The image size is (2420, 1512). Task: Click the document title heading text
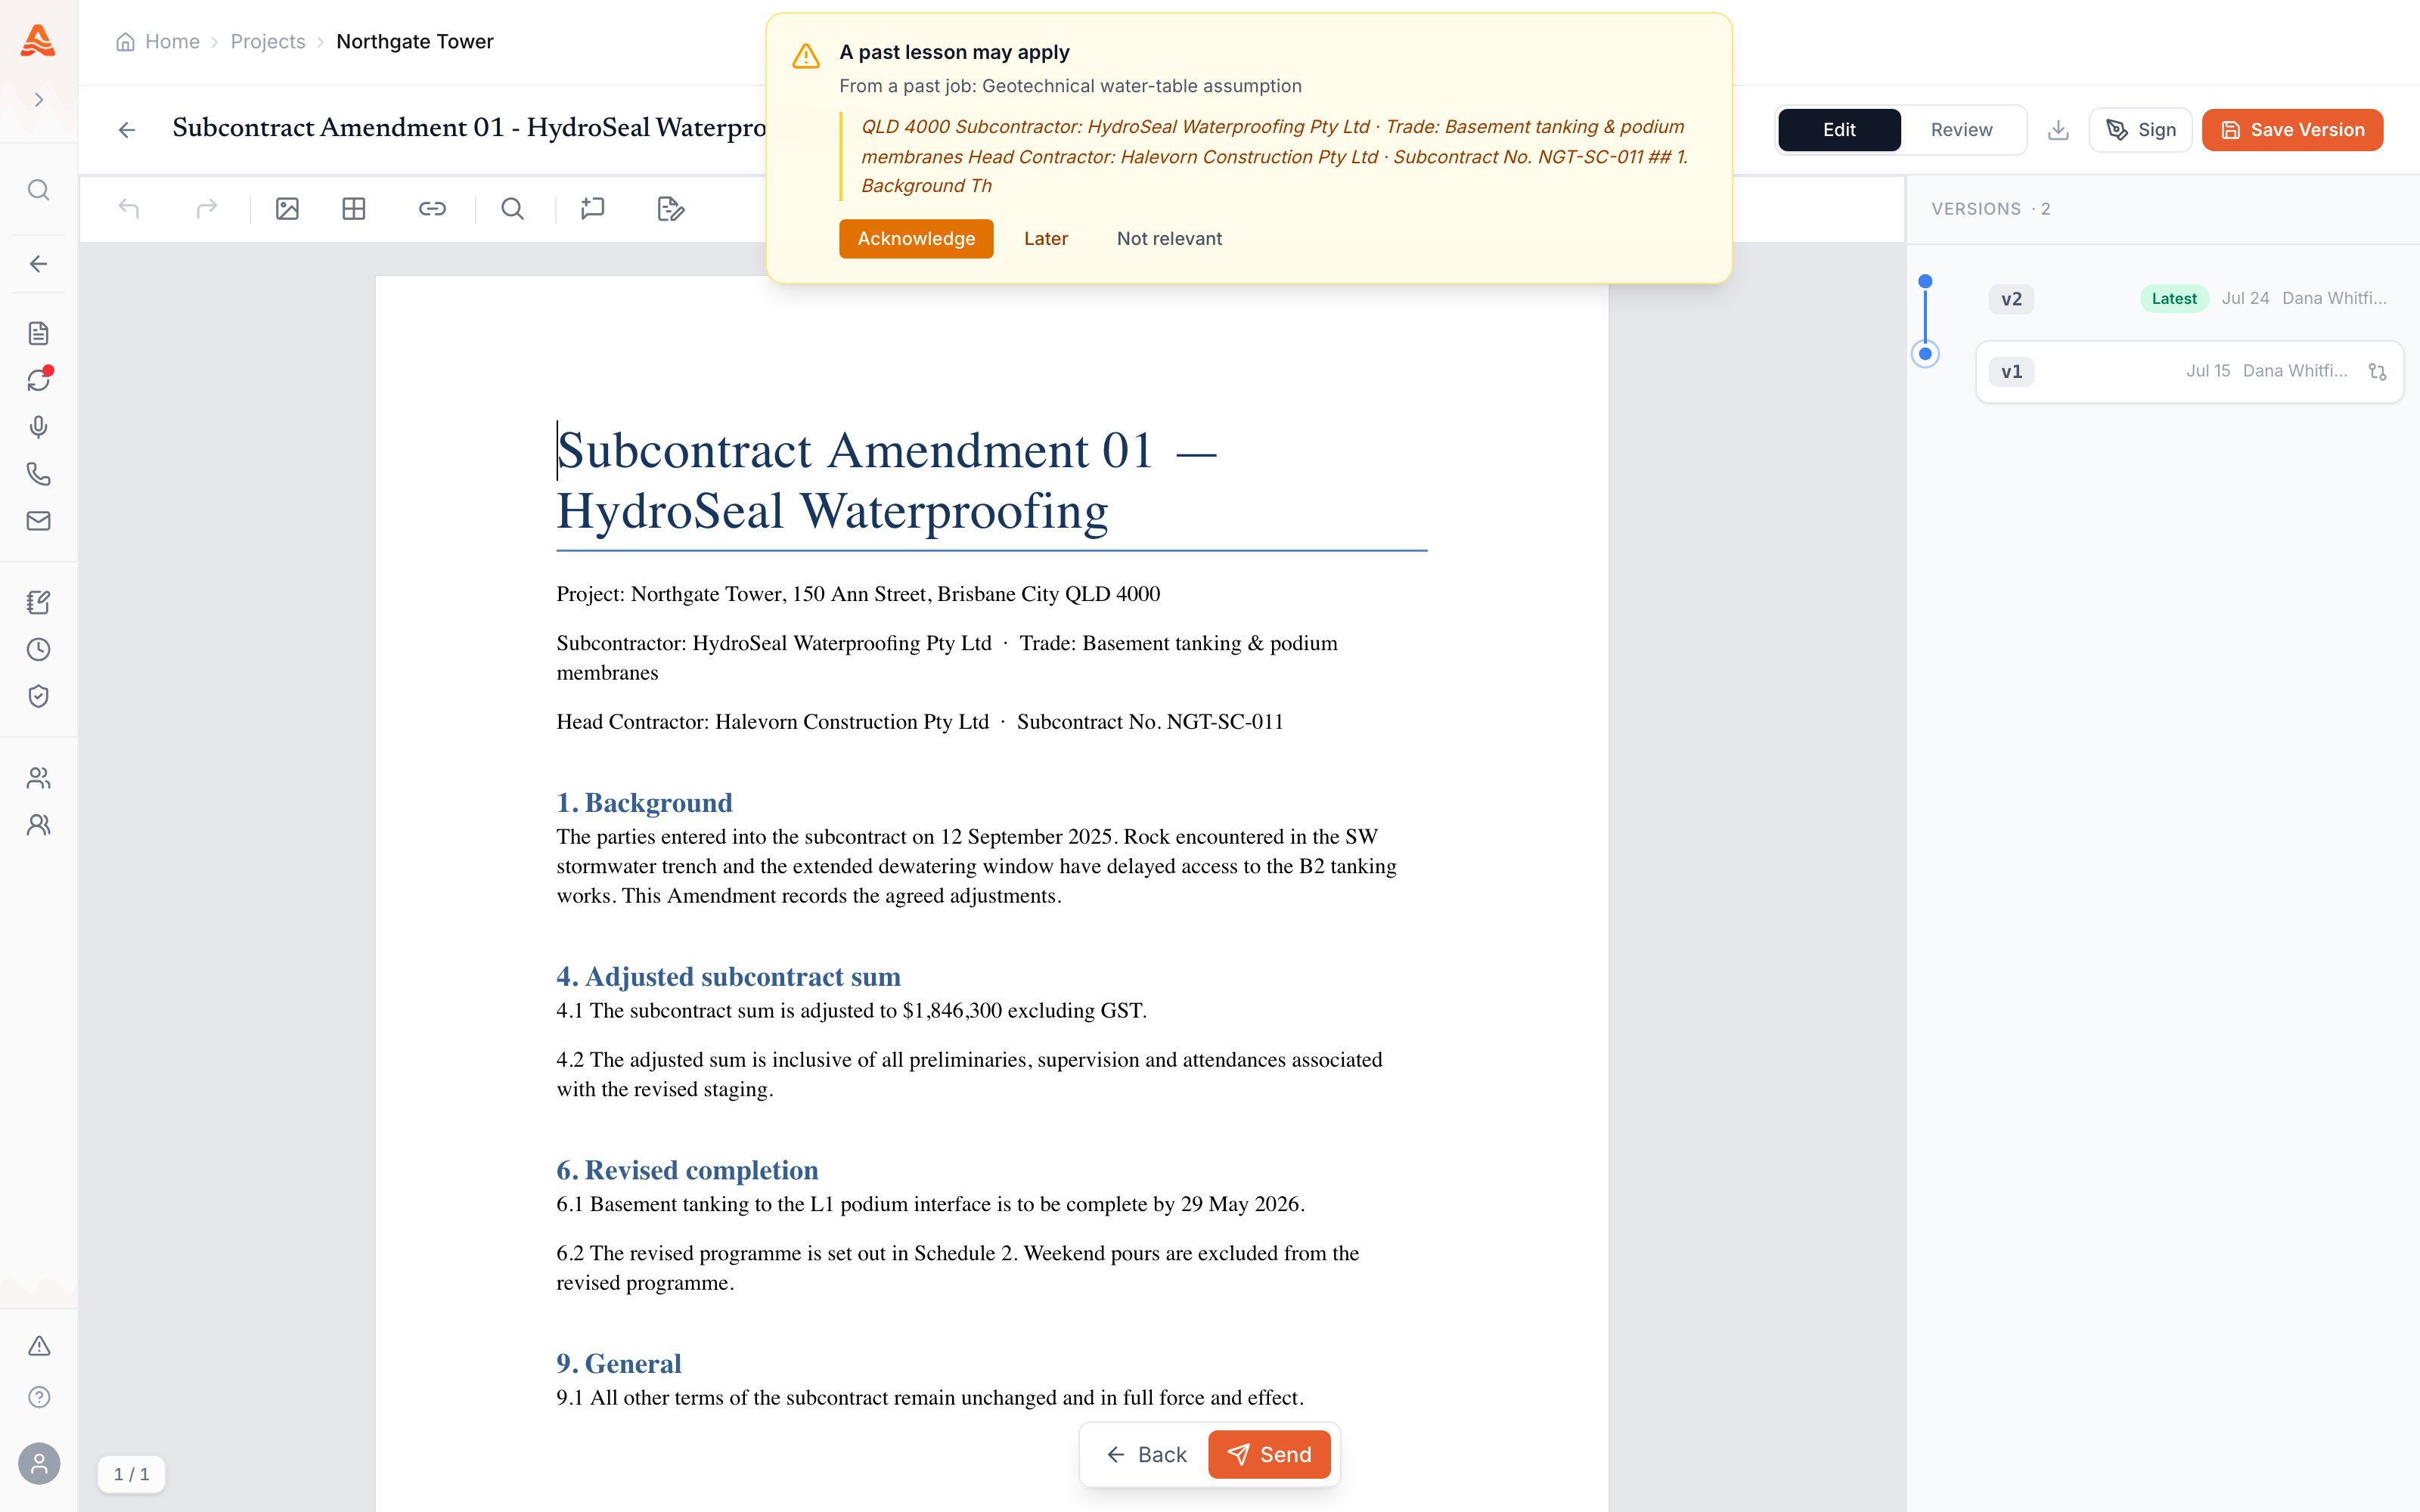point(886,481)
